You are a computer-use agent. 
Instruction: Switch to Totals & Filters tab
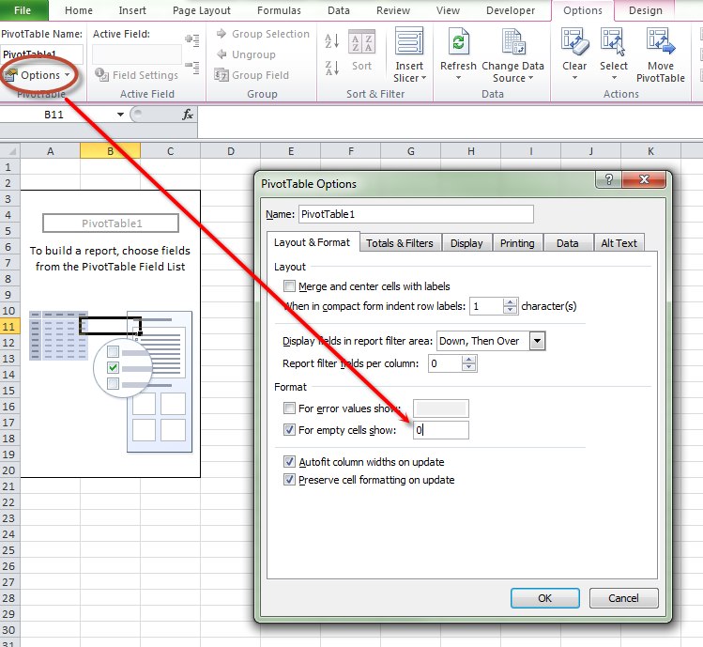(x=400, y=243)
